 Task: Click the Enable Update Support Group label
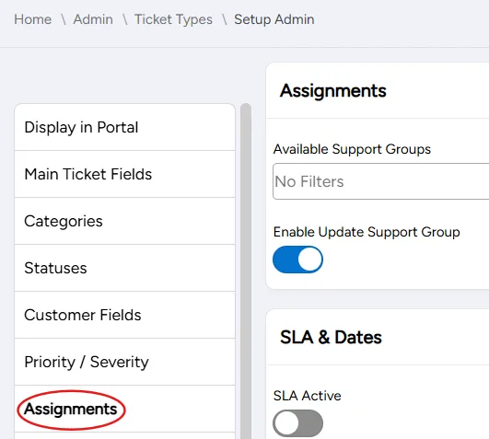point(367,232)
